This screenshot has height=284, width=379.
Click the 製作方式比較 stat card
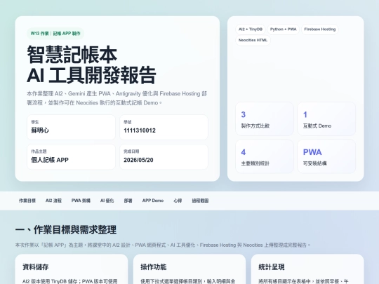265,119
